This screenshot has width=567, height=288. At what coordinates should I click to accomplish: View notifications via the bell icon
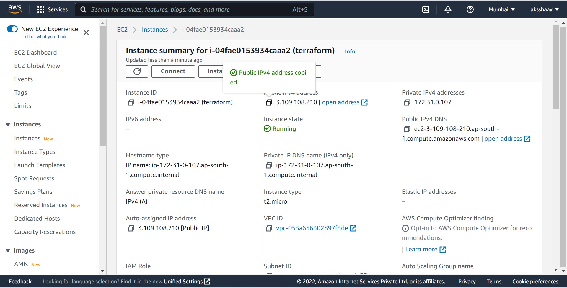(448, 9)
